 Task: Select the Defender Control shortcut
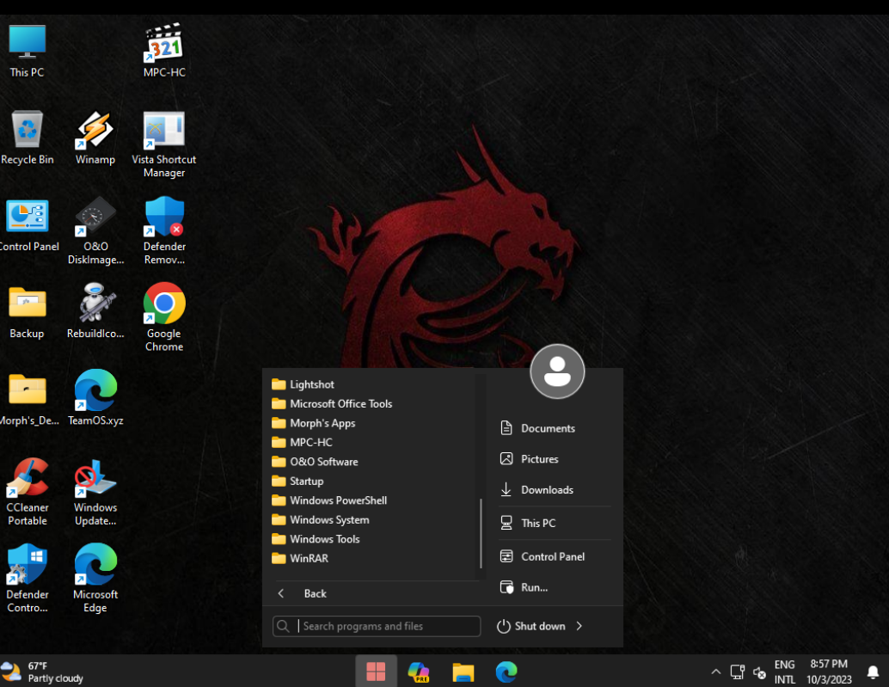coord(28,579)
